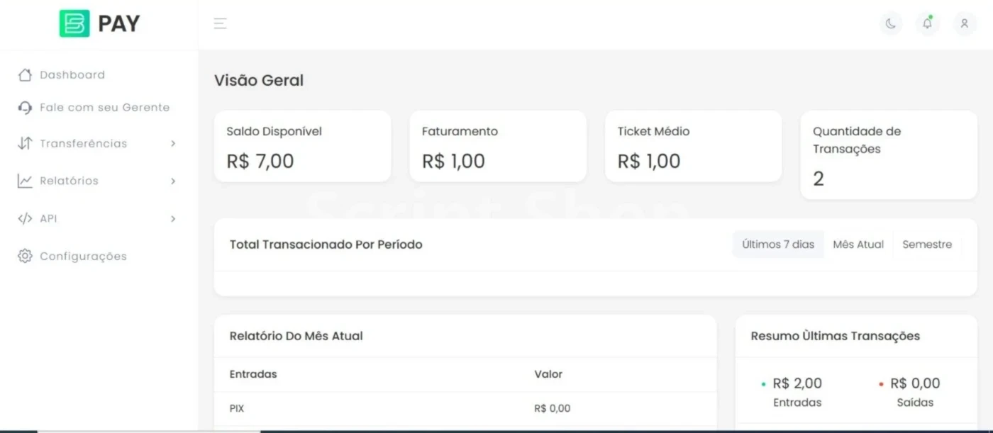Select the Últimos 7 dias tab
Viewport: 993px width, 433px height.
778,244
